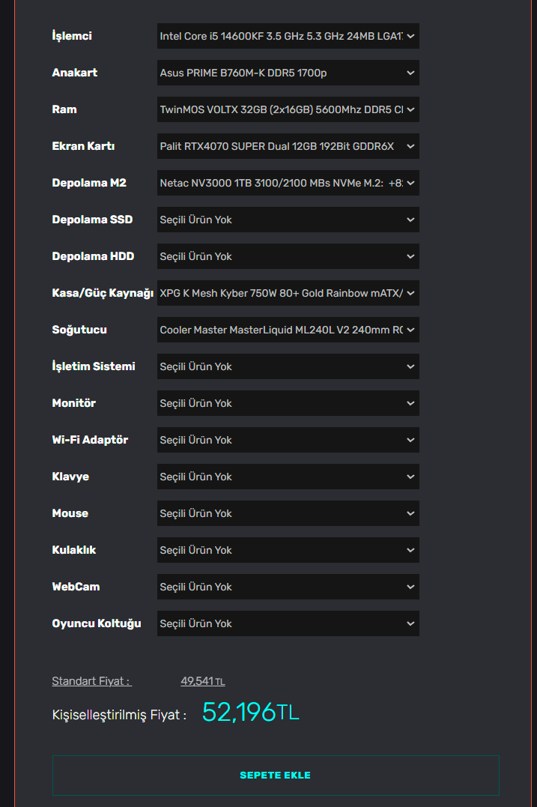Click the Sepete Ekle button
The height and width of the screenshot is (807, 537).
[276, 776]
